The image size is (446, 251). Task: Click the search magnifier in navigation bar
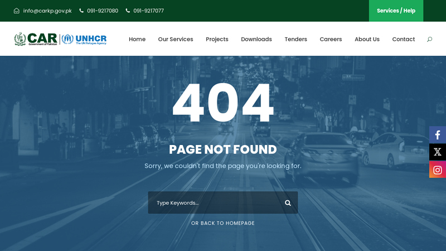click(429, 39)
